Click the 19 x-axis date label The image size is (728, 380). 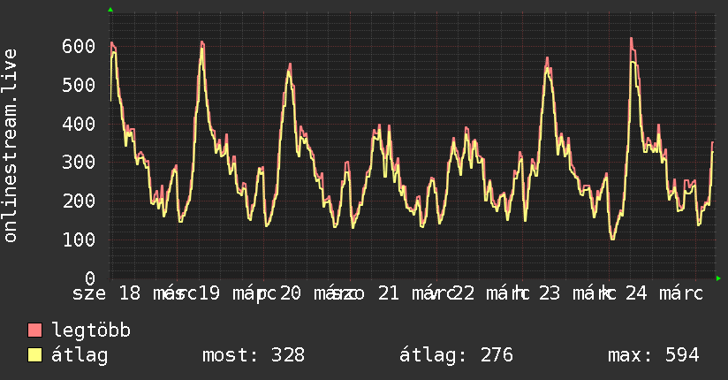(x=209, y=293)
